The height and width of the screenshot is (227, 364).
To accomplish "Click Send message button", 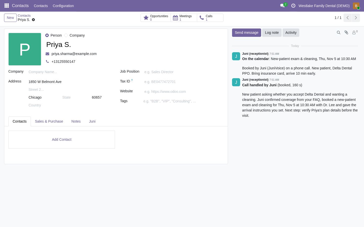I will (246, 33).
